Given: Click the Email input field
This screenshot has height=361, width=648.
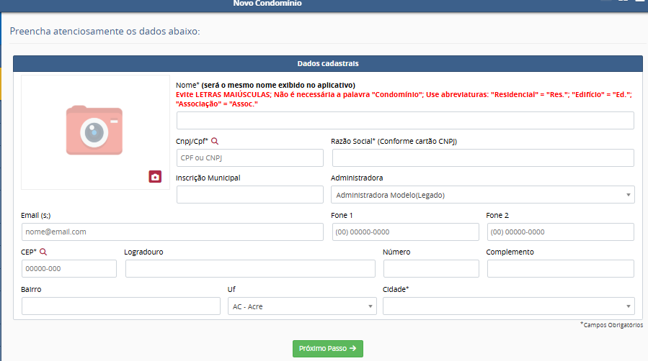Looking at the screenshot, I should 172,232.
